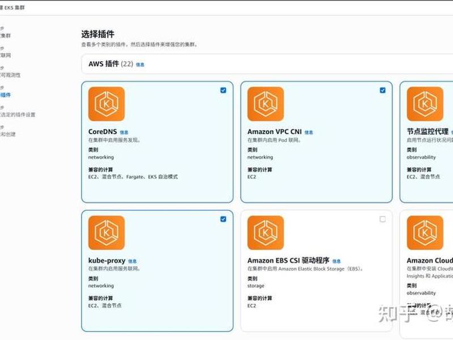Click the Amazon Elastic Block Storage description
This screenshot has width=453, height=340.
[x=305, y=269]
